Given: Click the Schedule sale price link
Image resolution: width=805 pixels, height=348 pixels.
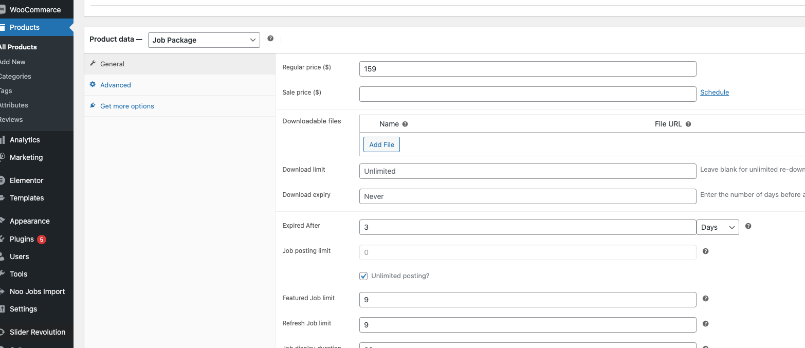Looking at the screenshot, I should click(715, 93).
